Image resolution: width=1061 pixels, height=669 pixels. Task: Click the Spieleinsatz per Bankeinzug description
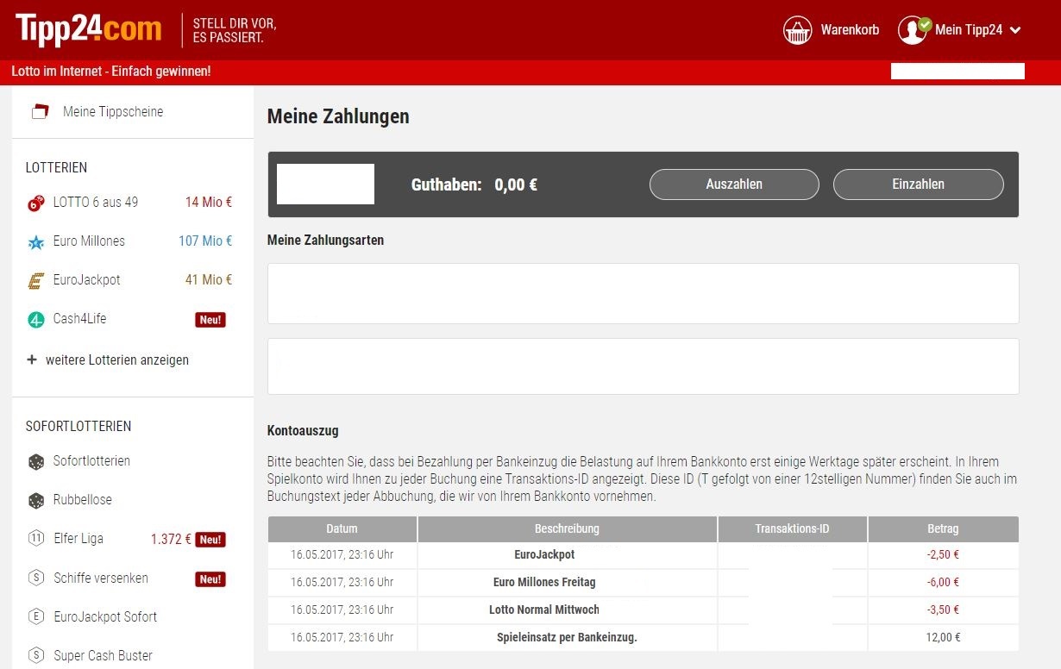tap(567, 637)
